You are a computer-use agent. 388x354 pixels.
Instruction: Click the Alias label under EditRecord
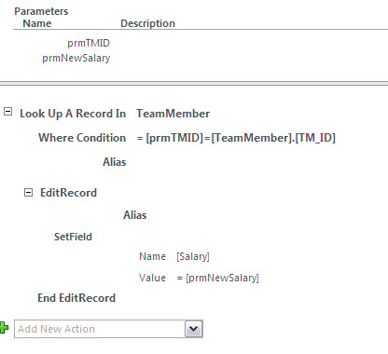pos(135,215)
